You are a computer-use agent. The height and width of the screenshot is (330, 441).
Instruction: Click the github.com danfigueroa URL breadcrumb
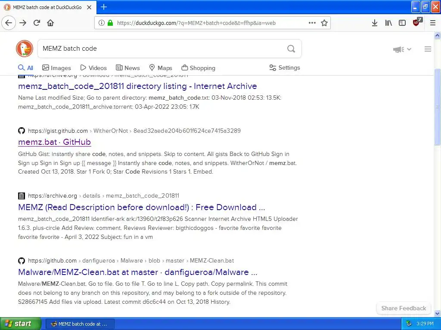pos(131,261)
